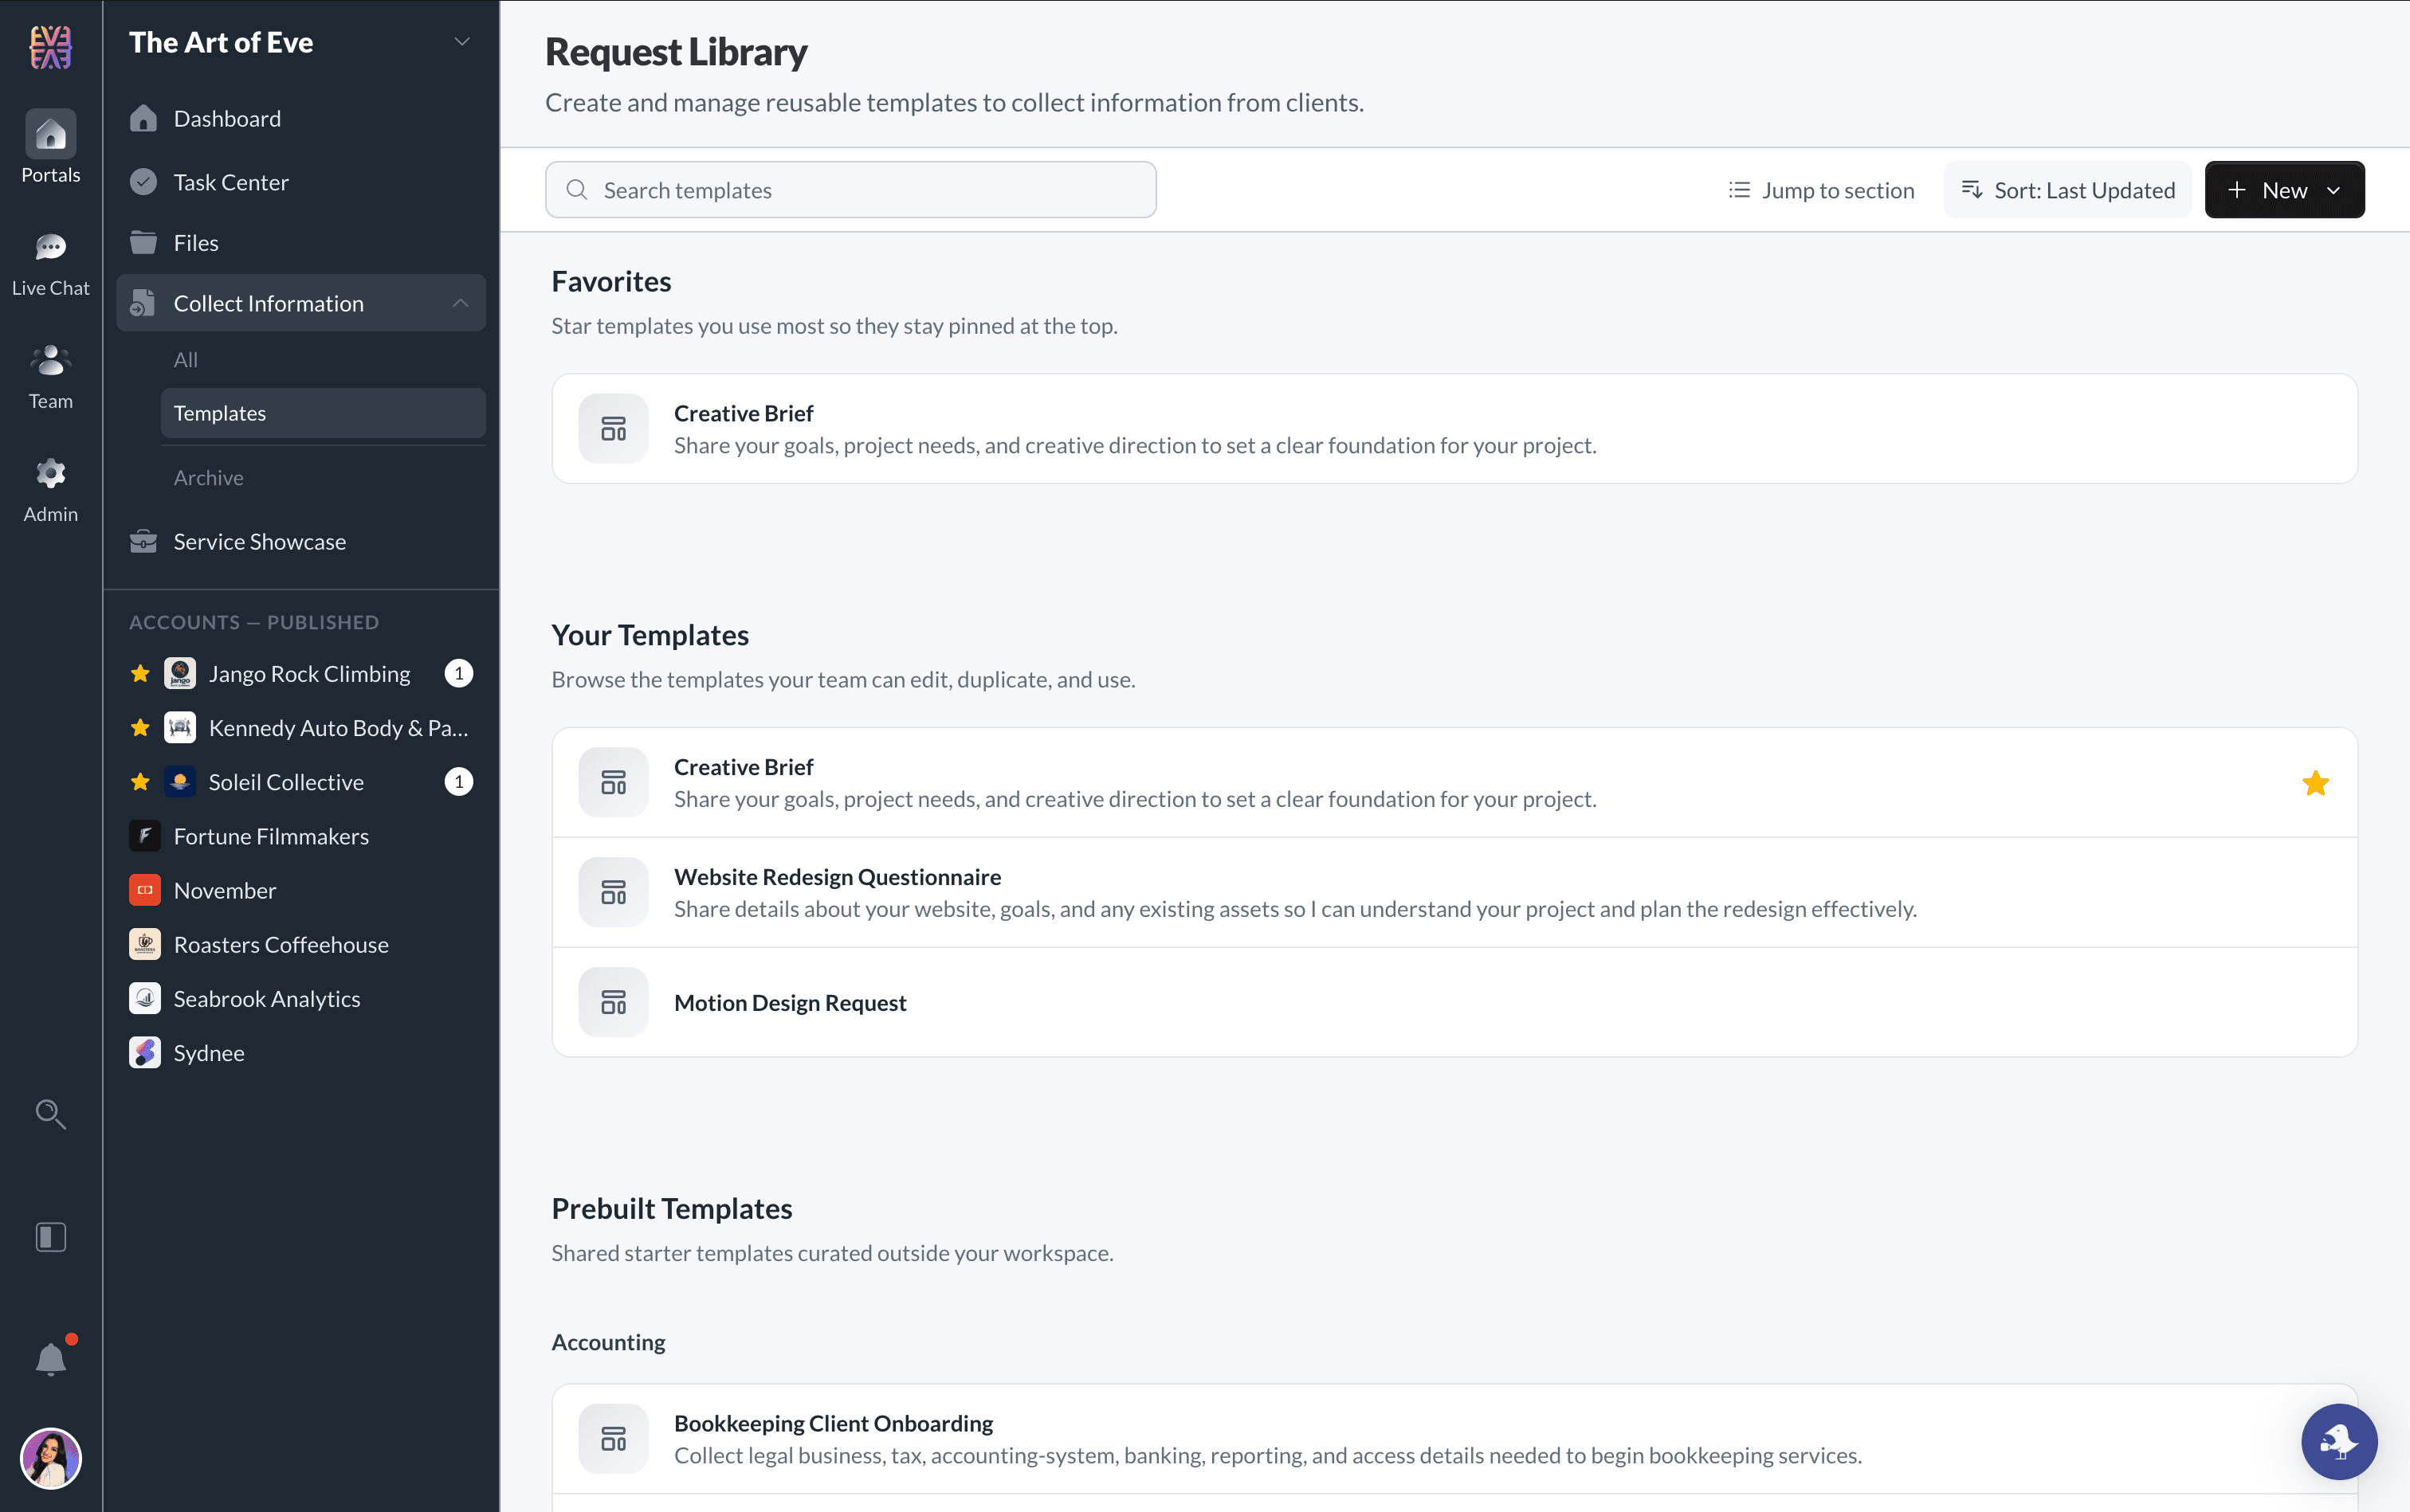Open the notifications bell

(51, 1359)
